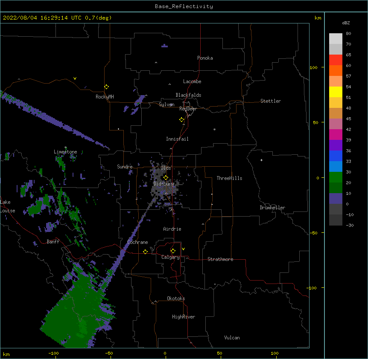This screenshot has width=368, height=359.
Task: Click the Cochrane town label
Action: tap(137, 242)
